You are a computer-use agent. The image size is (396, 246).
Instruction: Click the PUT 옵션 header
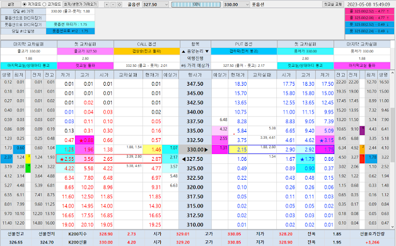243,44
